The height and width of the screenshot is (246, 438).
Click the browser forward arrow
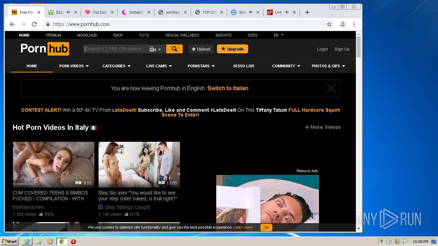23,24
